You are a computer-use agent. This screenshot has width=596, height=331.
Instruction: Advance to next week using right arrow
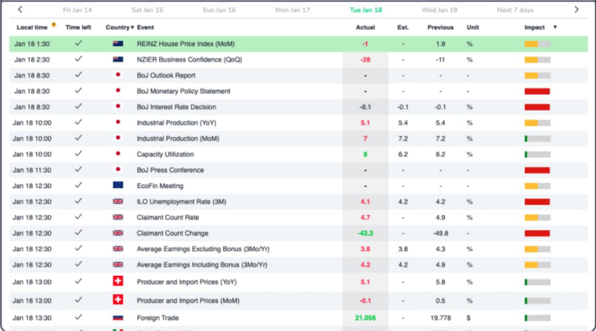(576, 9)
